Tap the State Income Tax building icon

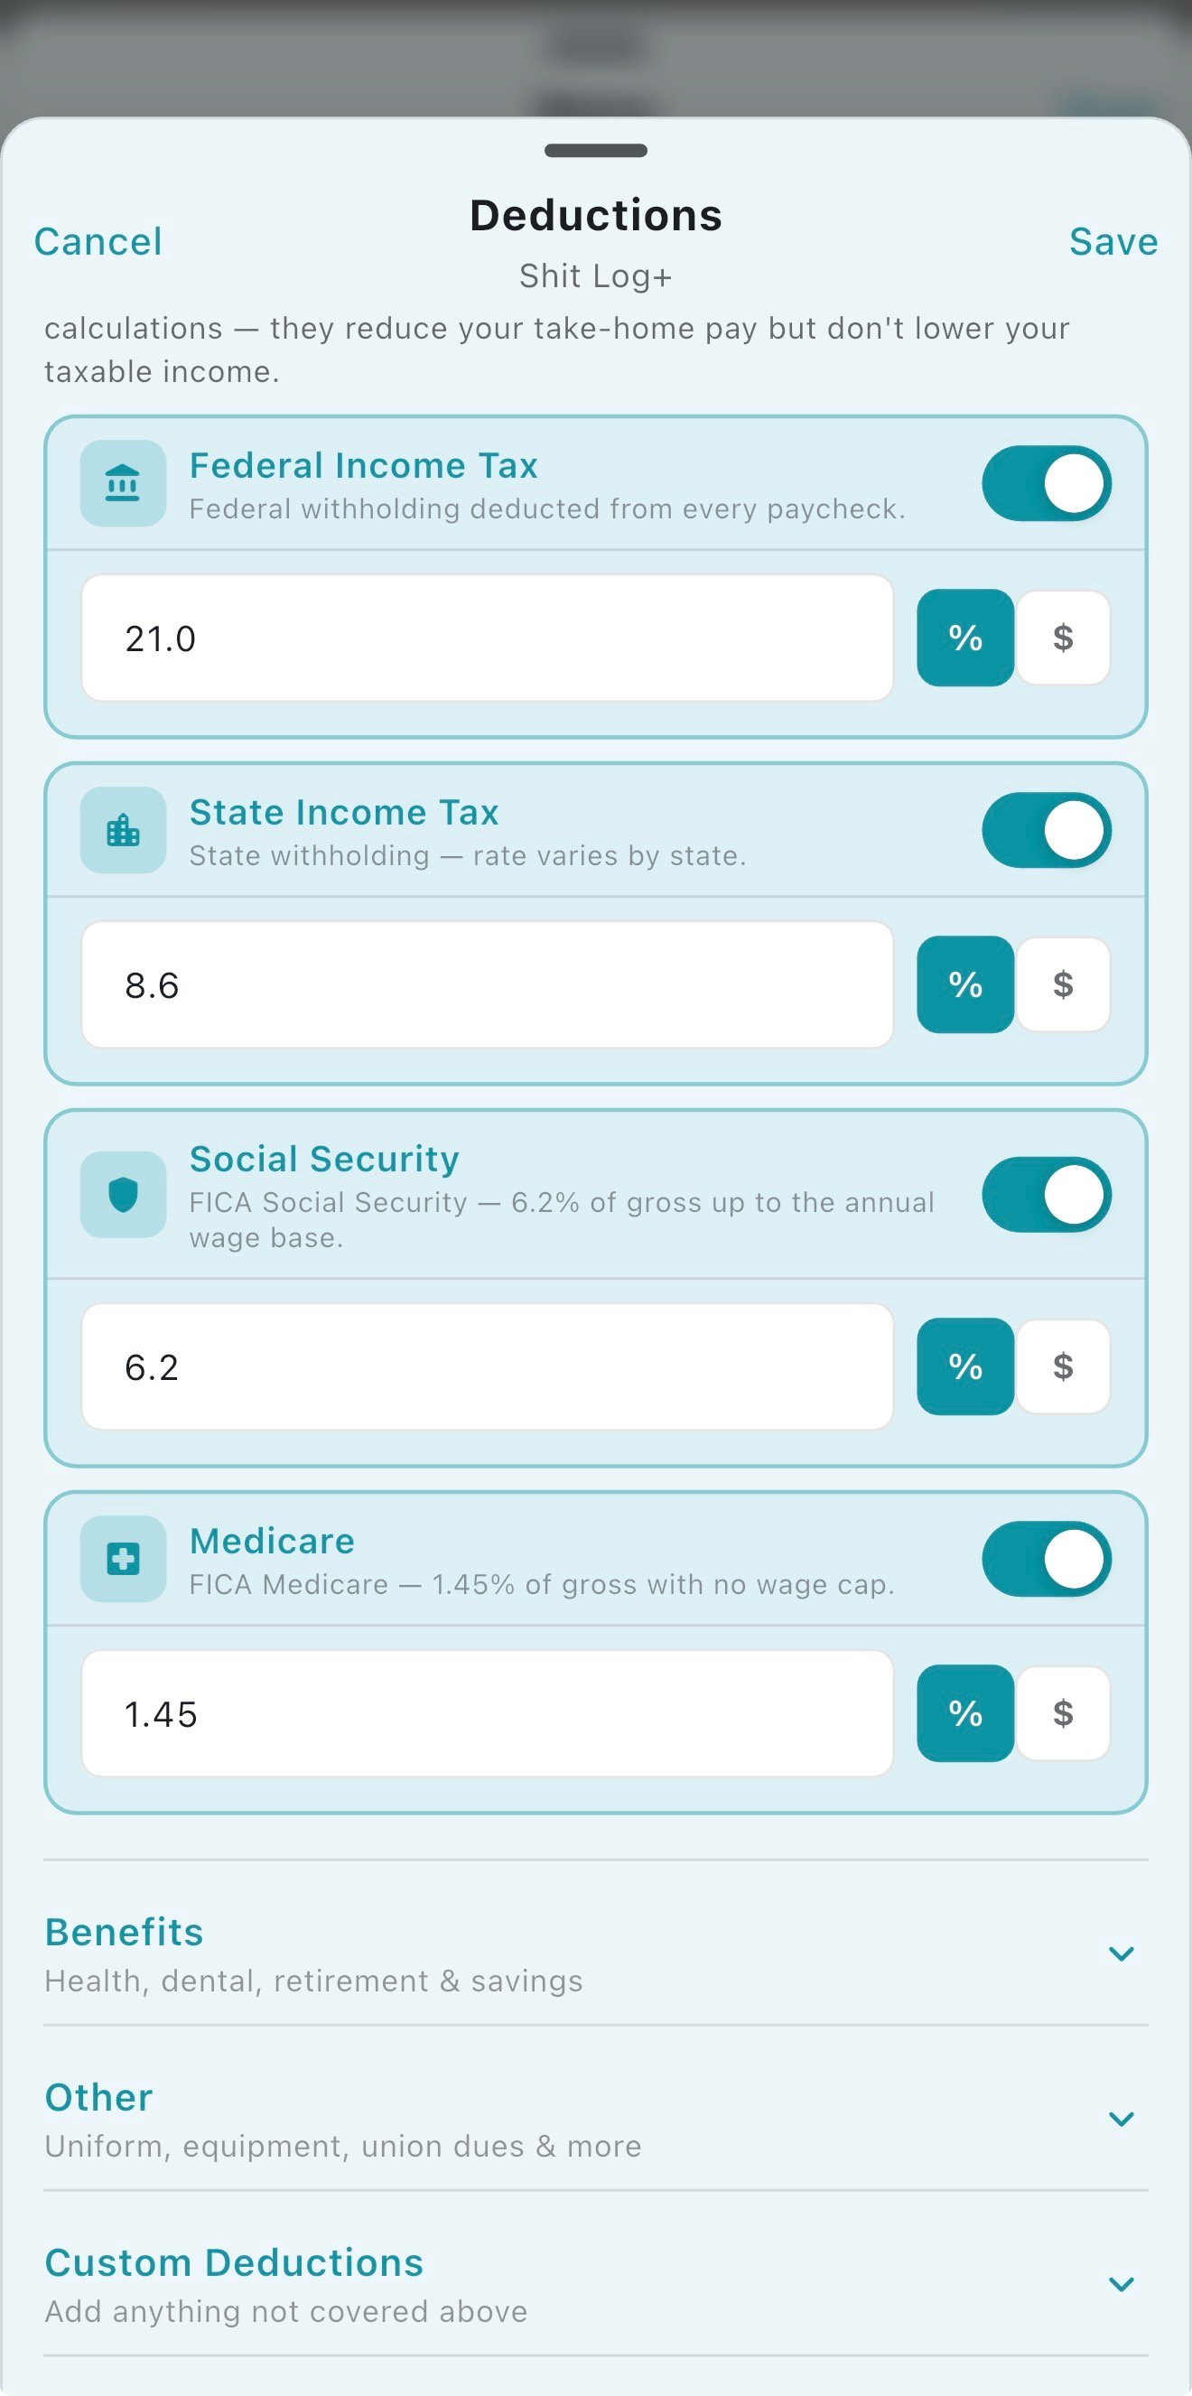click(123, 831)
